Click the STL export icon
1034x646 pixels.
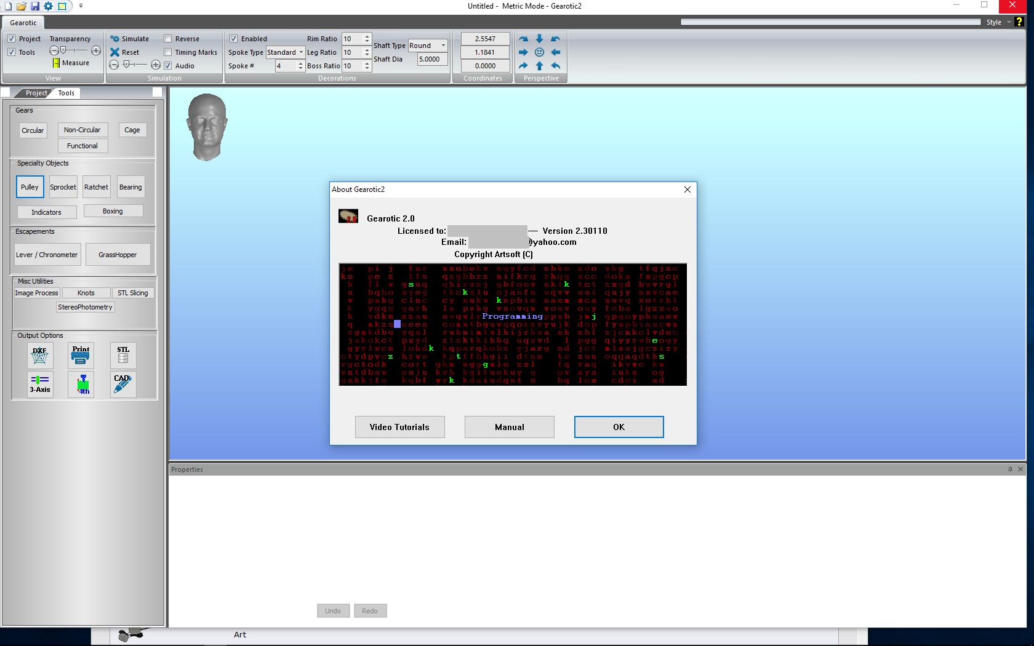123,355
